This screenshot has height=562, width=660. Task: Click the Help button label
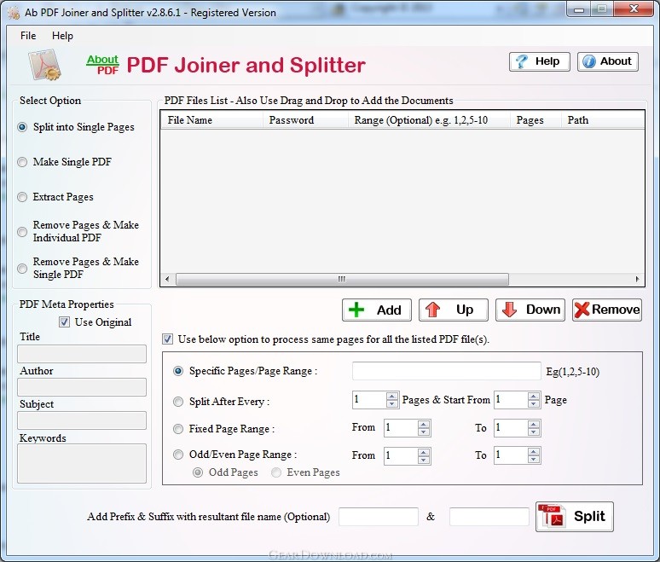[547, 61]
